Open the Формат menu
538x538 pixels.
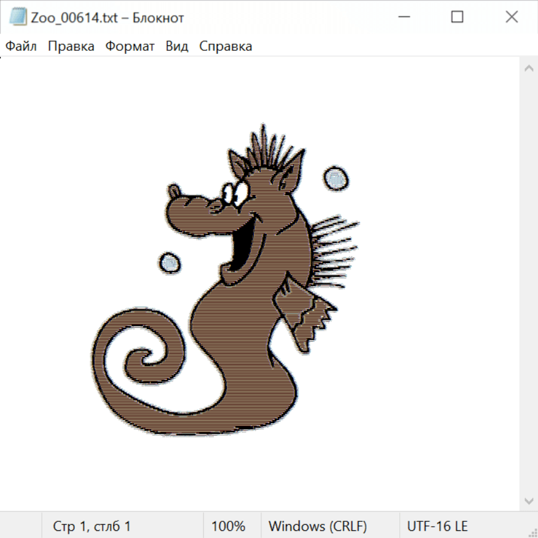(130, 47)
